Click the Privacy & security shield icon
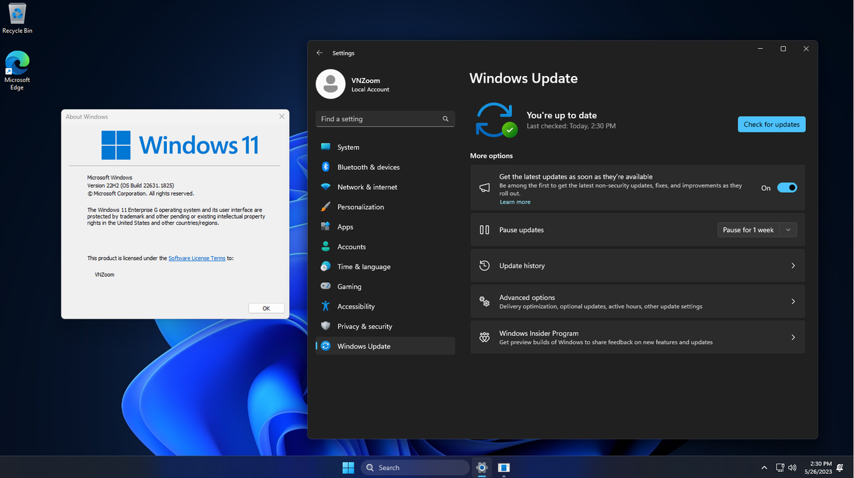The height and width of the screenshot is (478, 854). pos(326,326)
